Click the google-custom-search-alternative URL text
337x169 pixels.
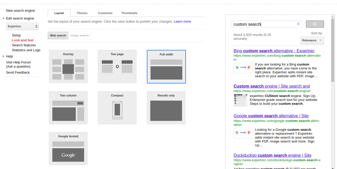pos(276,123)
